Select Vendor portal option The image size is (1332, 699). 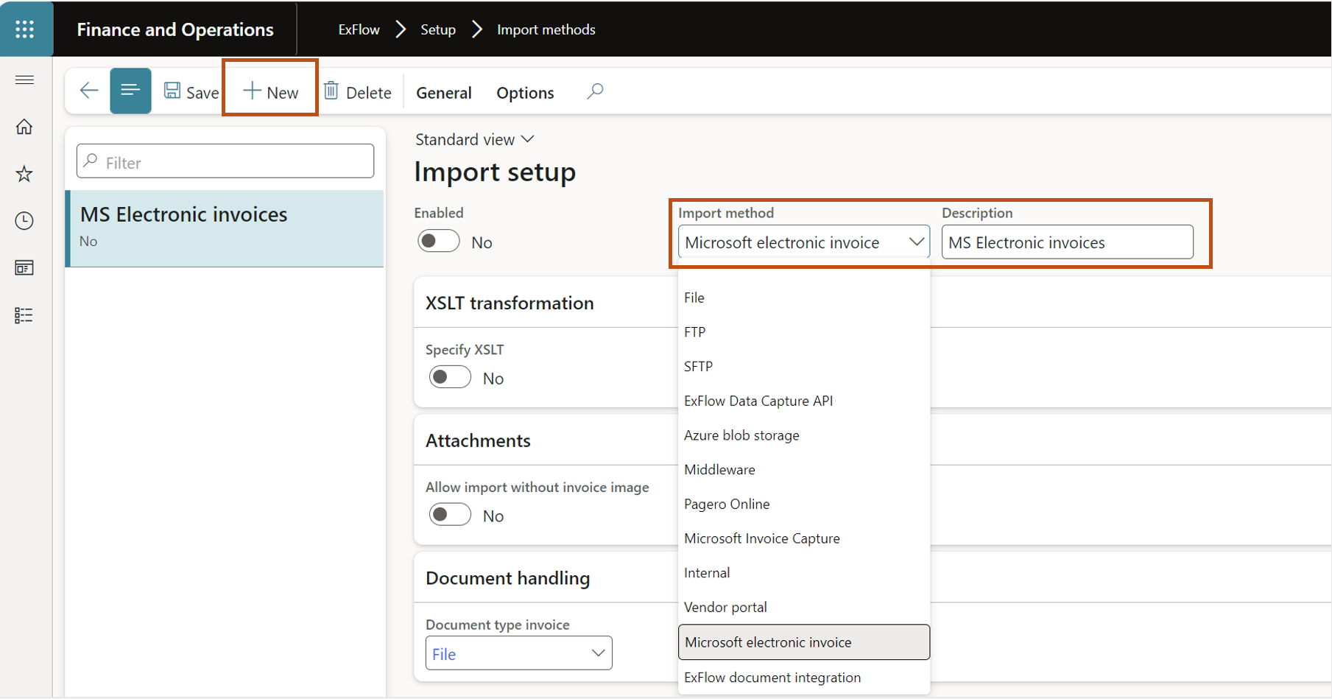pos(803,607)
